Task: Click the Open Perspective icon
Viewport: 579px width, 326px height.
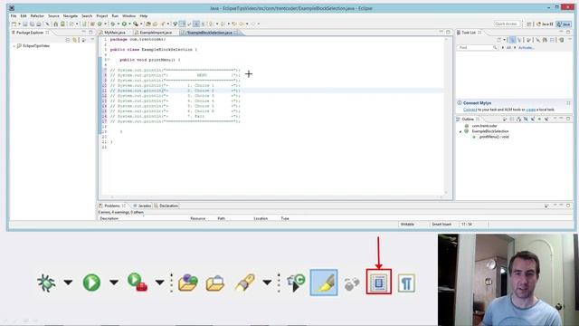Action: click(x=528, y=24)
